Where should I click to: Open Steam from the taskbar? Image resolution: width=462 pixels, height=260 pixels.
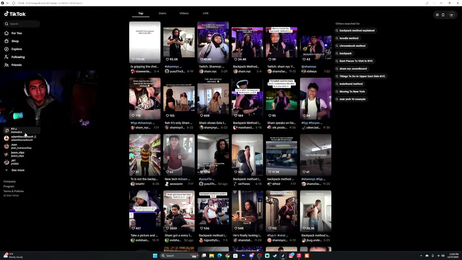[275, 256]
